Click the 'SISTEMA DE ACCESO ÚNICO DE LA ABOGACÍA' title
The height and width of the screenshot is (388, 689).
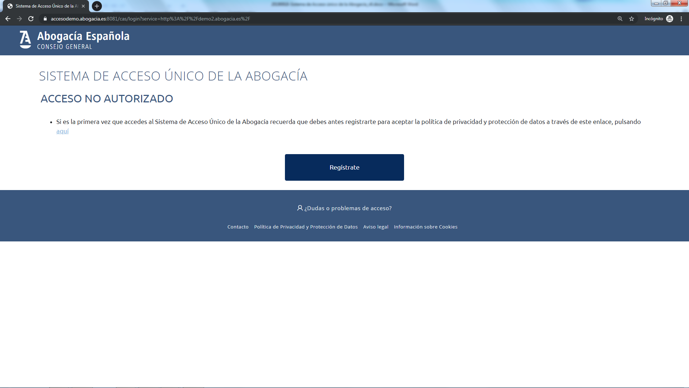tap(173, 76)
